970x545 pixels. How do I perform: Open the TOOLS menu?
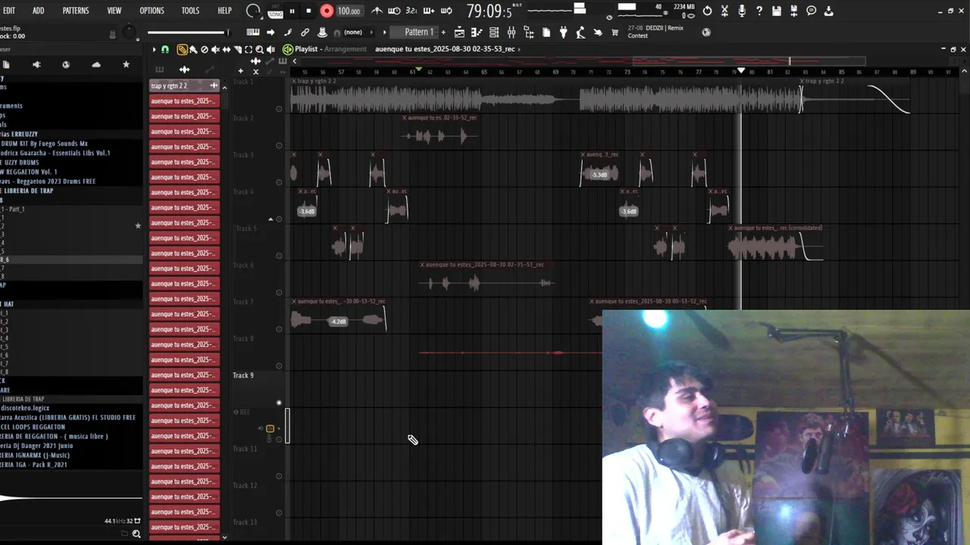click(190, 11)
